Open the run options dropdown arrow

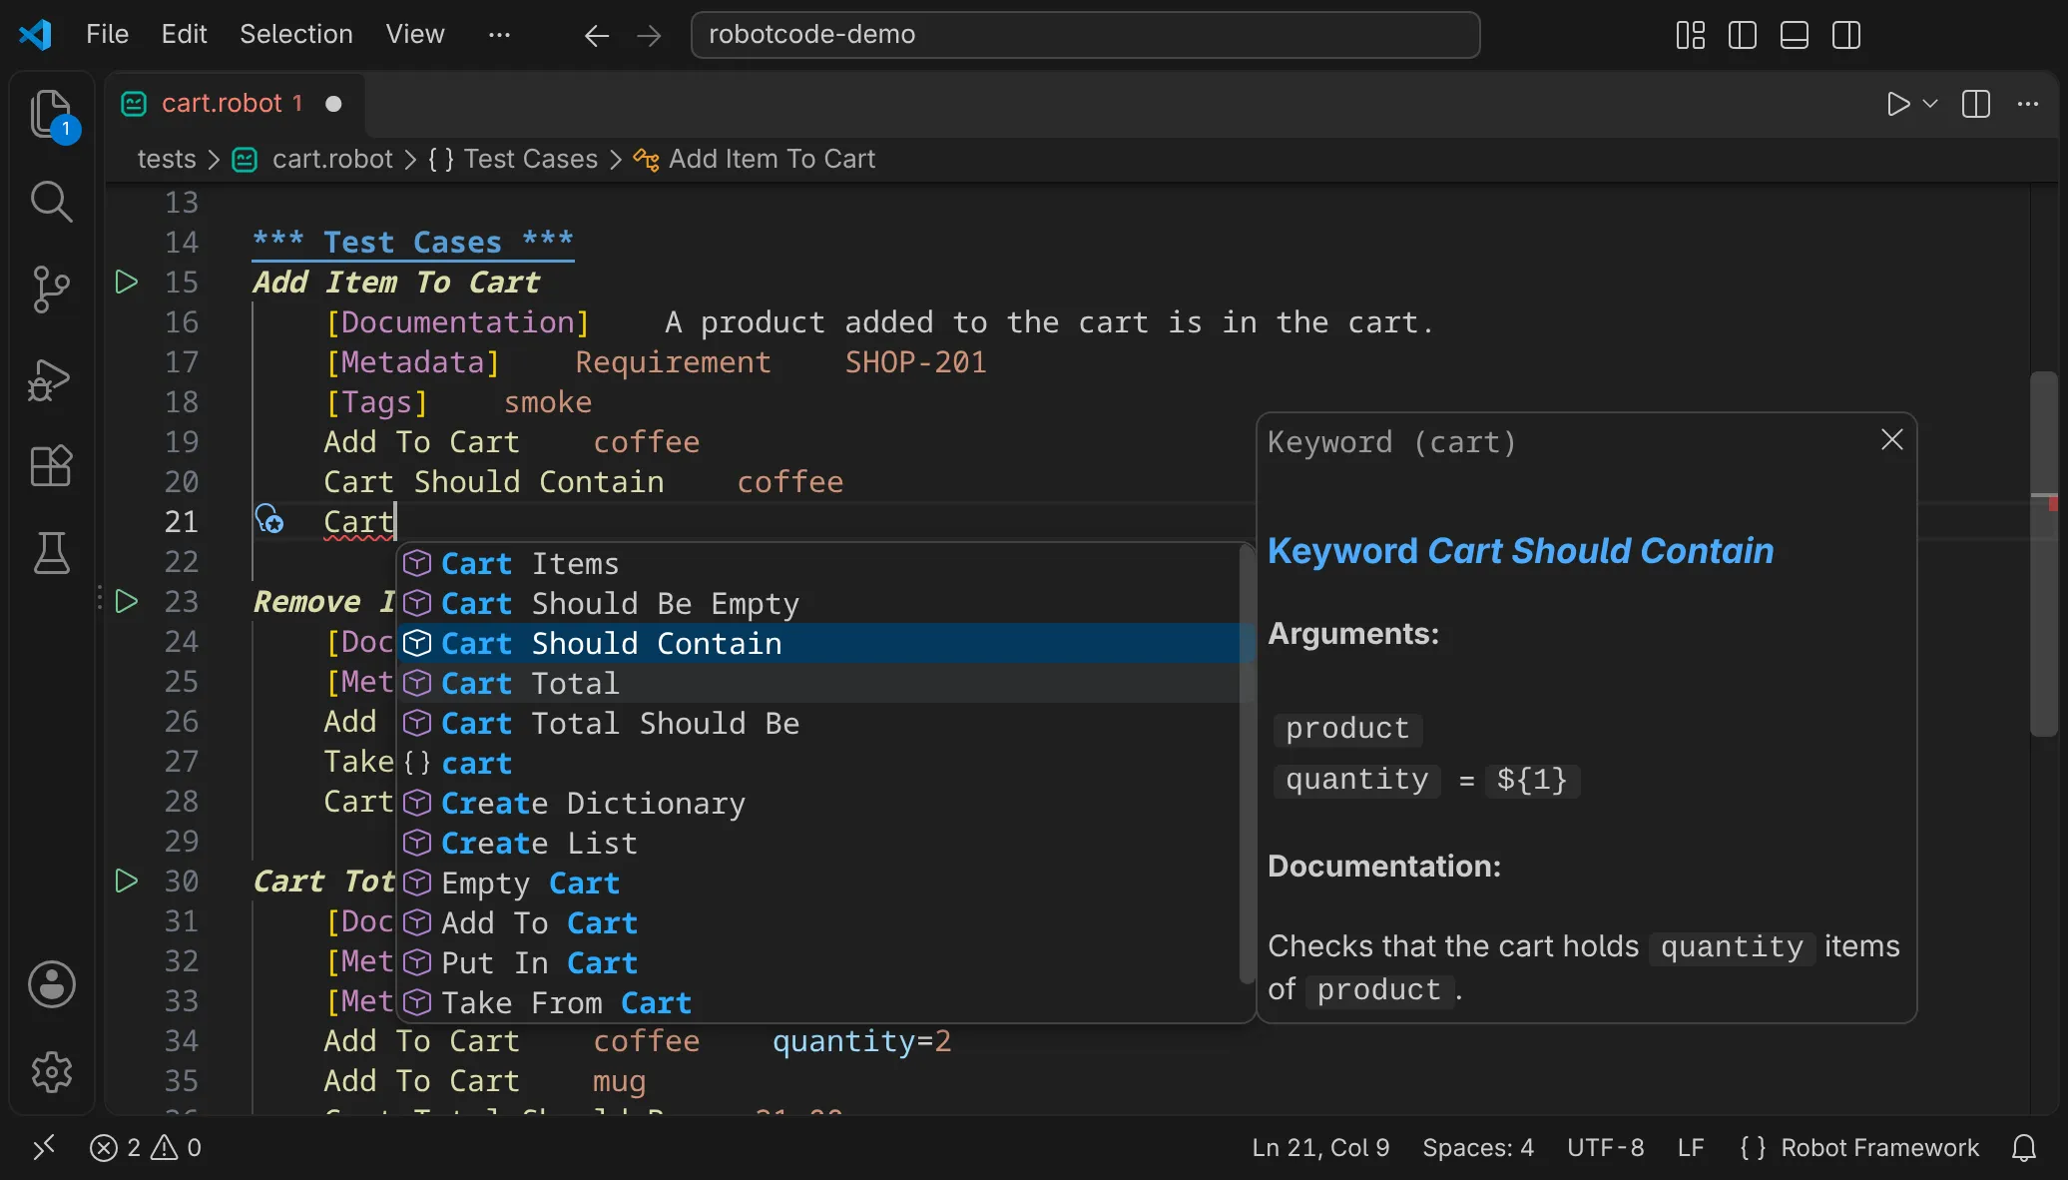point(1930,104)
